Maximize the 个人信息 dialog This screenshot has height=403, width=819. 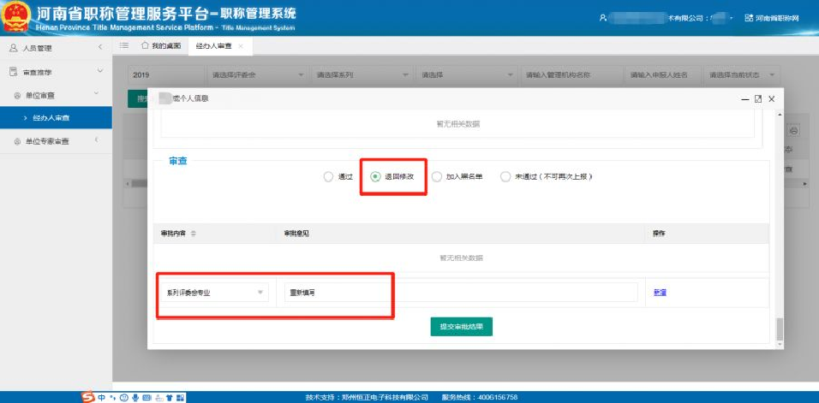(x=758, y=99)
